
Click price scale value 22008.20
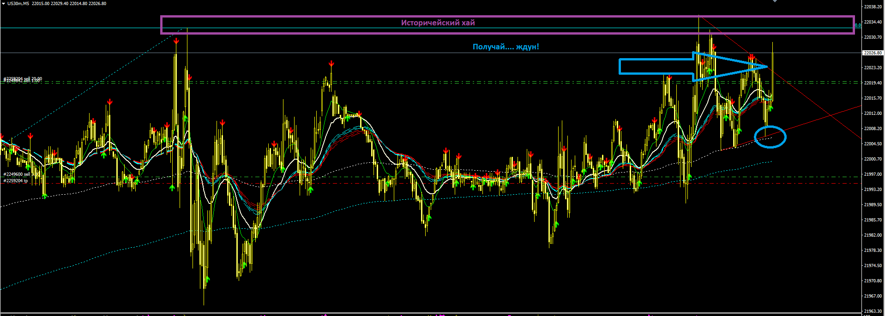[x=873, y=128]
